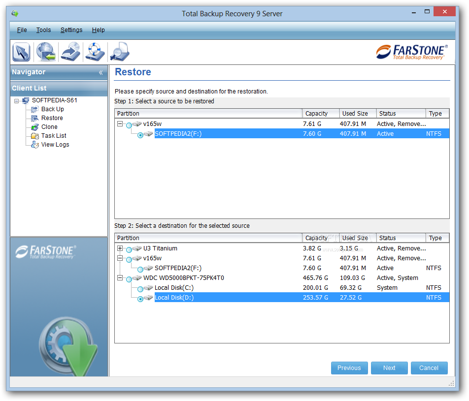Click the FarStone logo at top right
The image size is (469, 401).
[x=412, y=52]
